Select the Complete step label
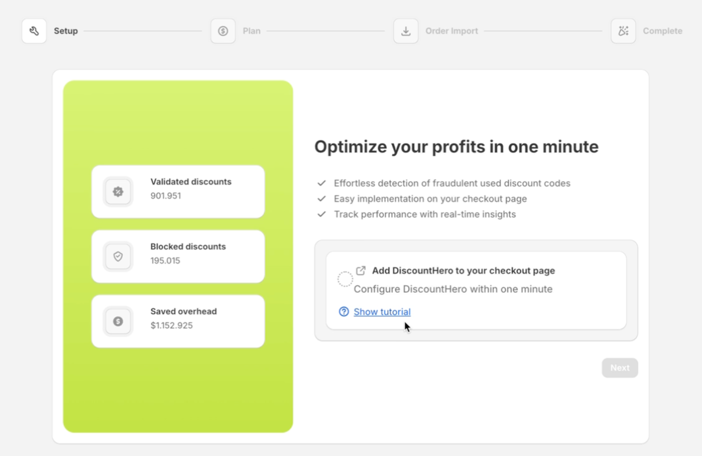This screenshot has width=702, height=456. (663, 31)
